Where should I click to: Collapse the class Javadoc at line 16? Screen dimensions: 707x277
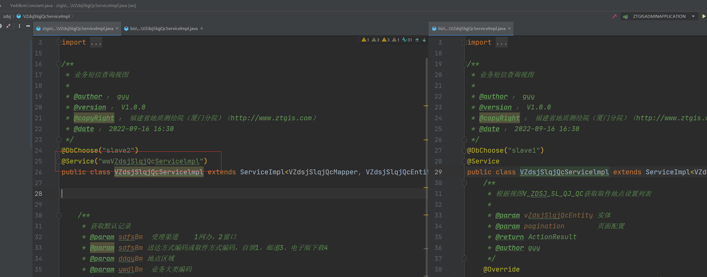[x=59, y=64]
